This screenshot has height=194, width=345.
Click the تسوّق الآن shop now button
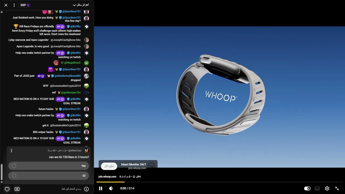pos(109,166)
